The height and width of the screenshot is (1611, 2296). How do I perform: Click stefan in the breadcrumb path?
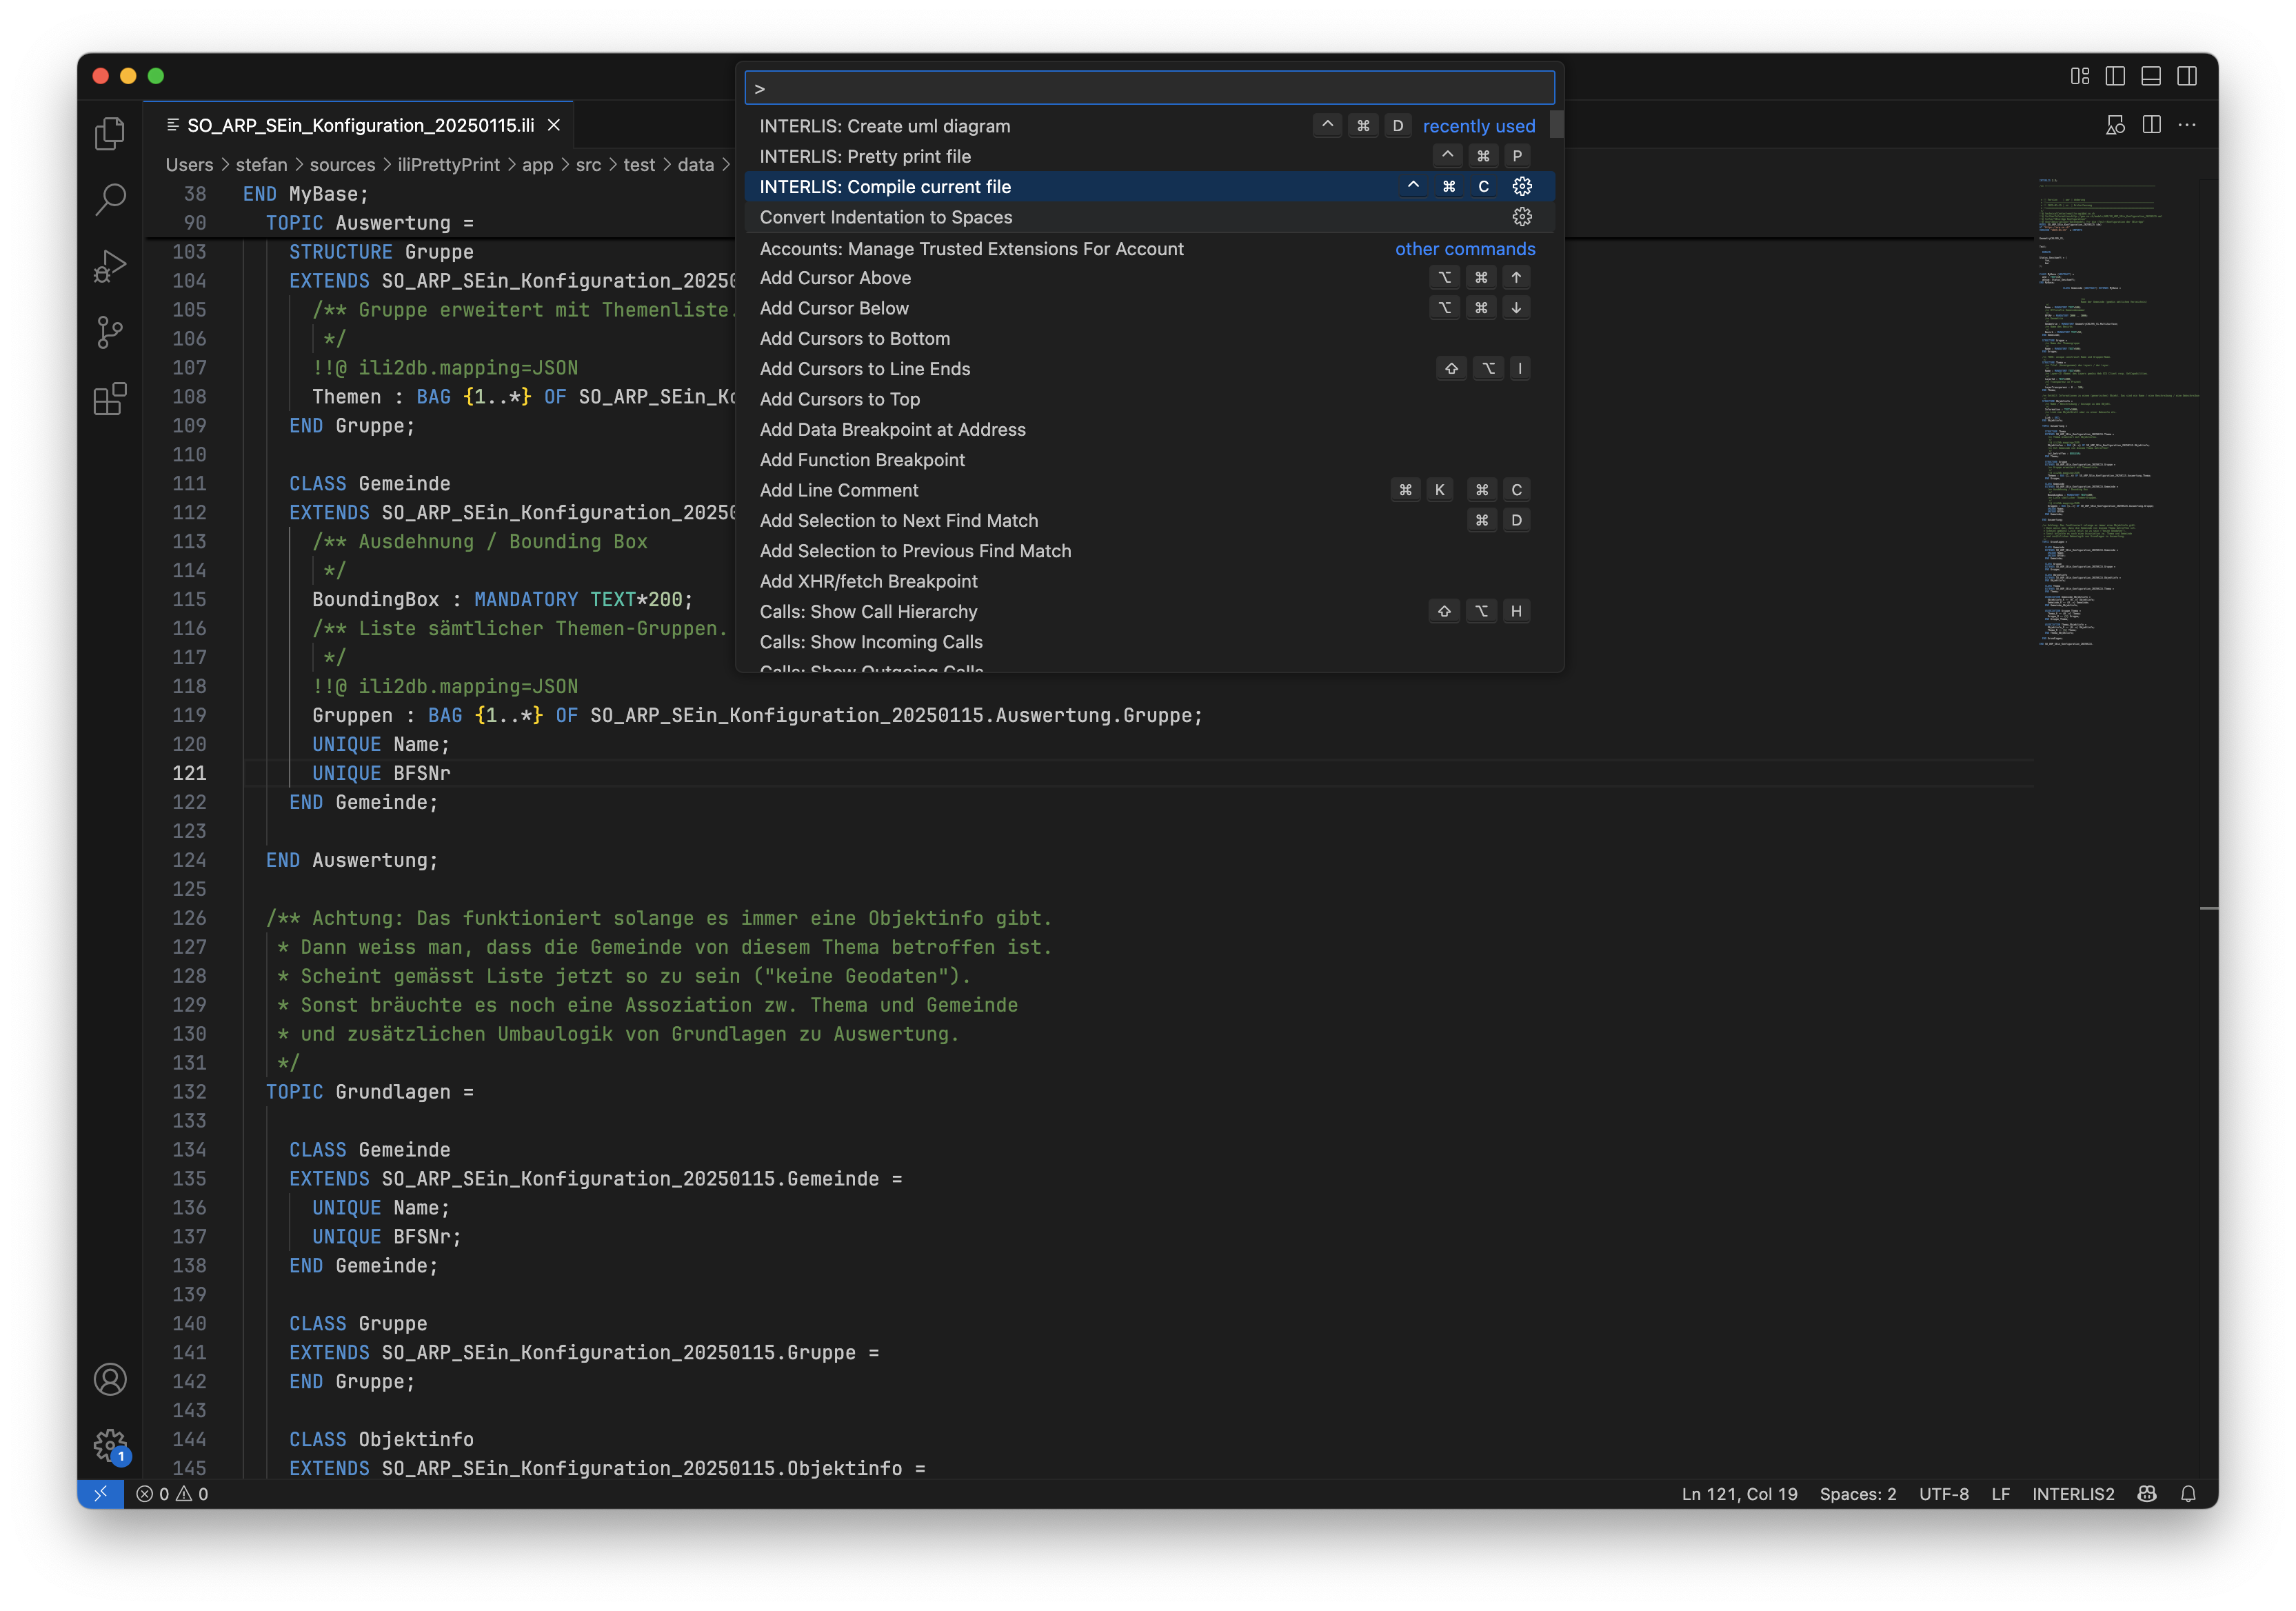tap(261, 165)
